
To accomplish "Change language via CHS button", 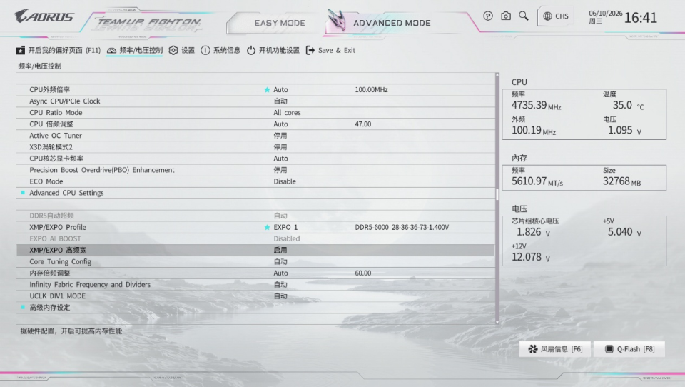I will click(x=556, y=16).
